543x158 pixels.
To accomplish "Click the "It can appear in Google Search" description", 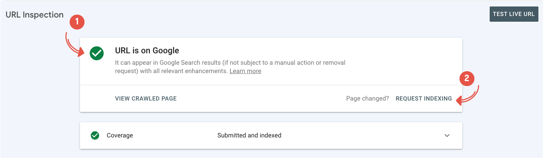I will [230, 63].
